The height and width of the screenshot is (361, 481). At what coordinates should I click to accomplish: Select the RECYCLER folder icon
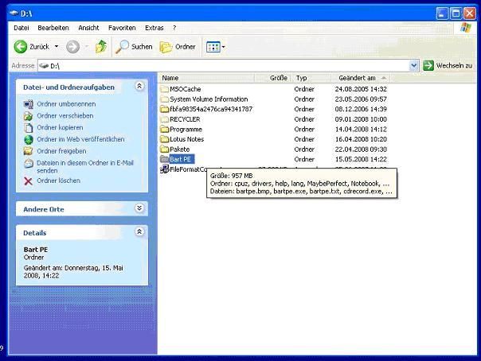coord(165,119)
